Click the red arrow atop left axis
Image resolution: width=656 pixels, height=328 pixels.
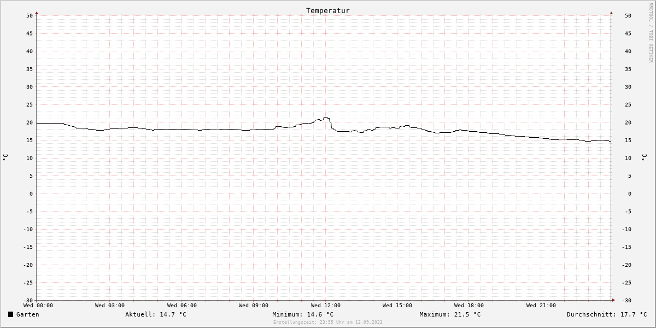click(x=37, y=13)
